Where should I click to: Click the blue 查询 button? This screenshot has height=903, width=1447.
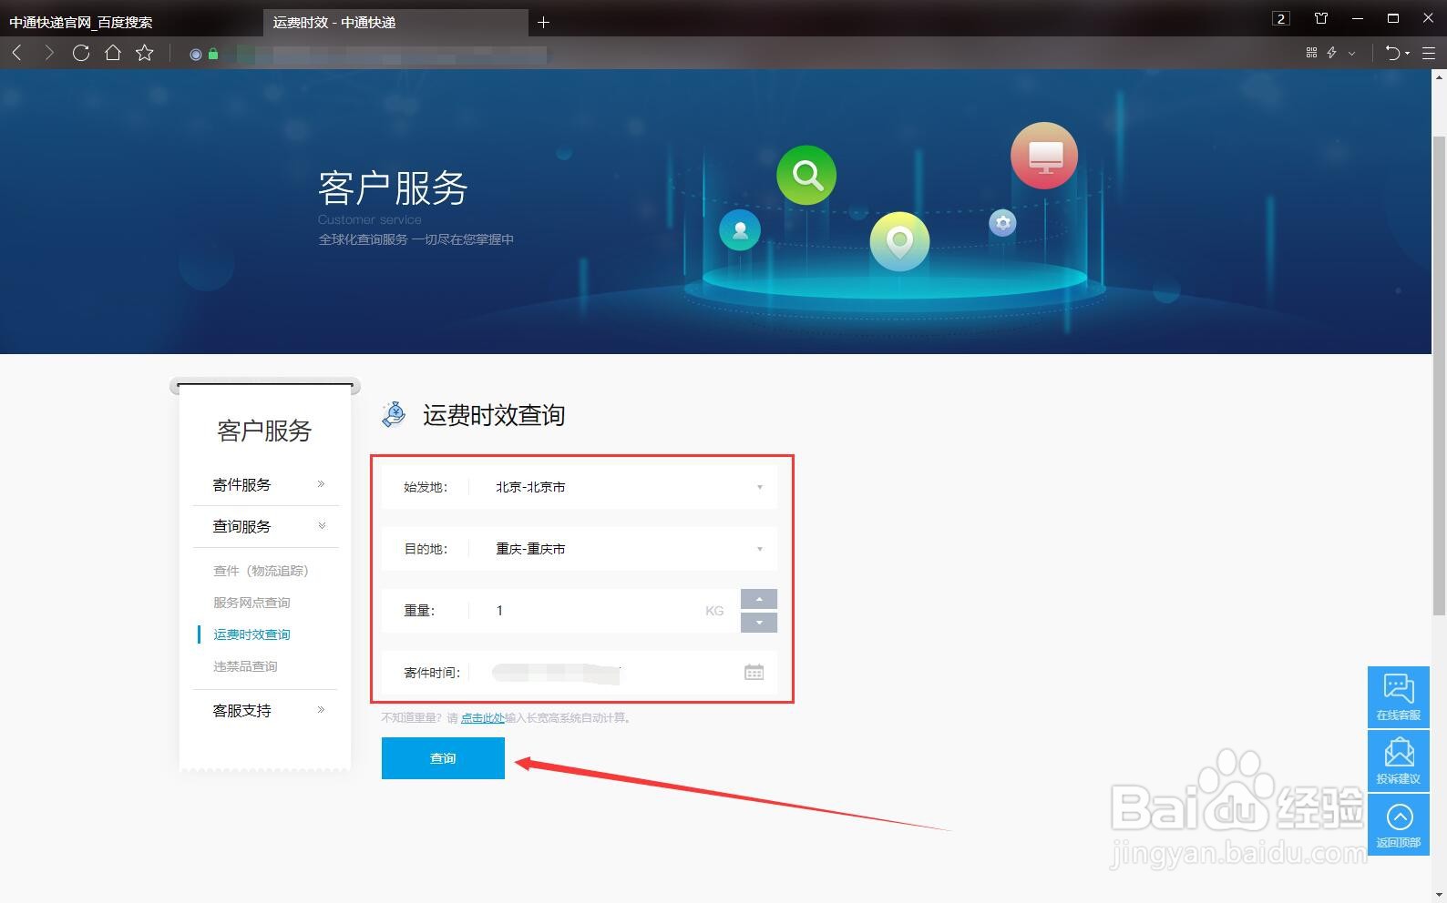click(443, 758)
